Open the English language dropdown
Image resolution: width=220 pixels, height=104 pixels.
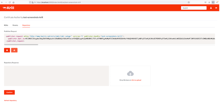point(194,8)
